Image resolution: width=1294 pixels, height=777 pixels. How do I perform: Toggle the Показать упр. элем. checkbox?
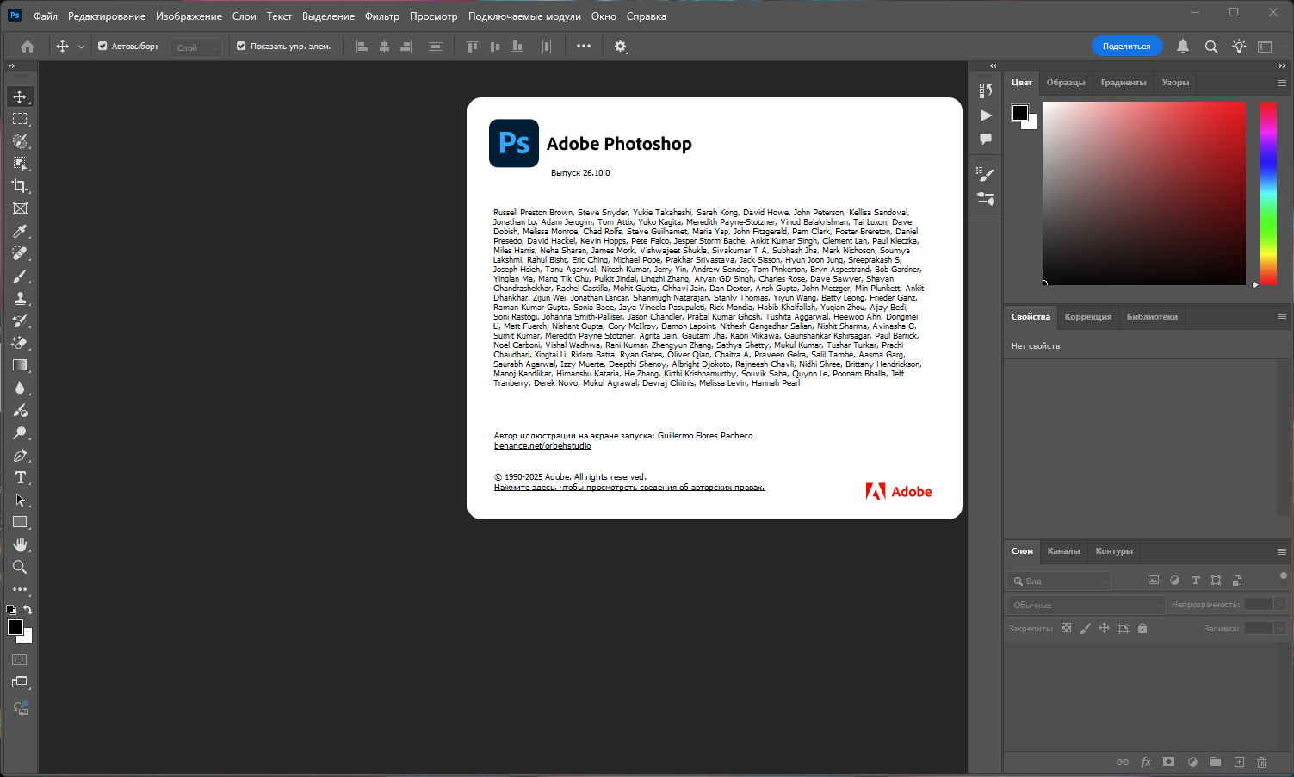coord(241,47)
